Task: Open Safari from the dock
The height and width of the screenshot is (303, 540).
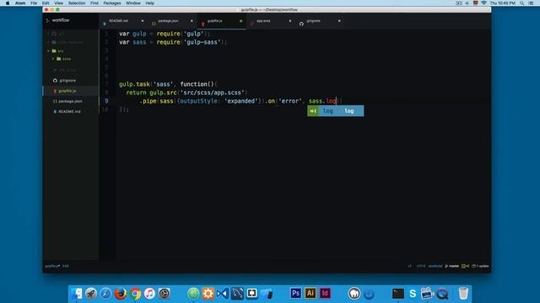Action: [105, 294]
